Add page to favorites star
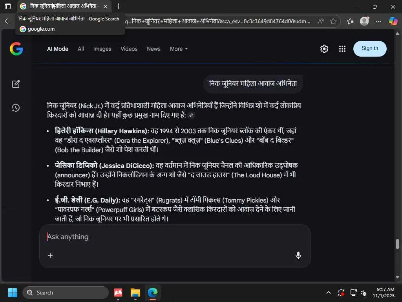 pyautogui.click(x=333, y=21)
